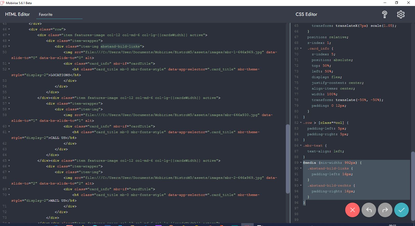Click the undo arrow button
The width and height of the screenshot is (415, 226).
pos(369,210)
